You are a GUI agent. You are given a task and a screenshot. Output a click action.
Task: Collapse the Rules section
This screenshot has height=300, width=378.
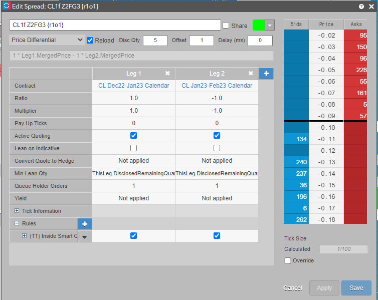coord(17,223)
